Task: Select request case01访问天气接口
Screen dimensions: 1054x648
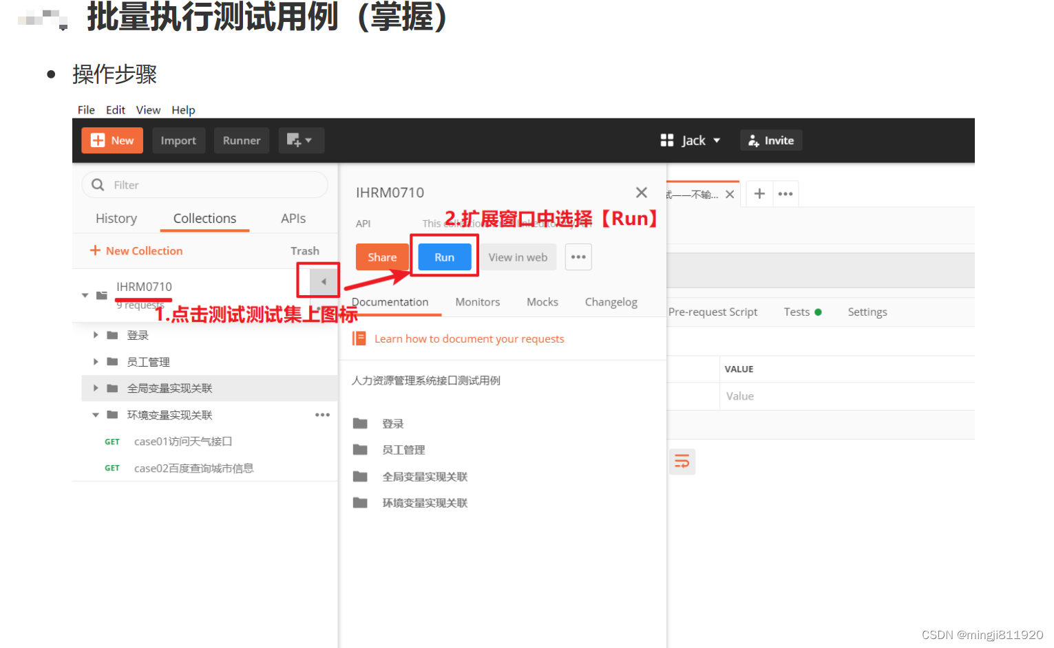Action: point(183,442)
